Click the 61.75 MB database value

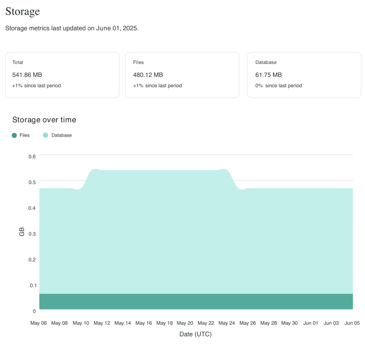point(269,75)
